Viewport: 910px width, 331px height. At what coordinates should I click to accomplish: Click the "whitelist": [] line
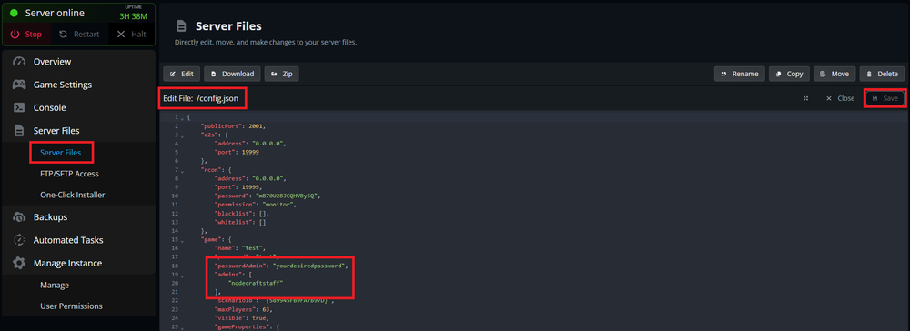pyautogui.click(x=239, y=222)
